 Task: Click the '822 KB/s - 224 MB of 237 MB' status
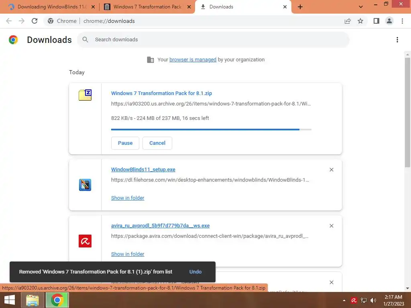click(x=160, y=118)
